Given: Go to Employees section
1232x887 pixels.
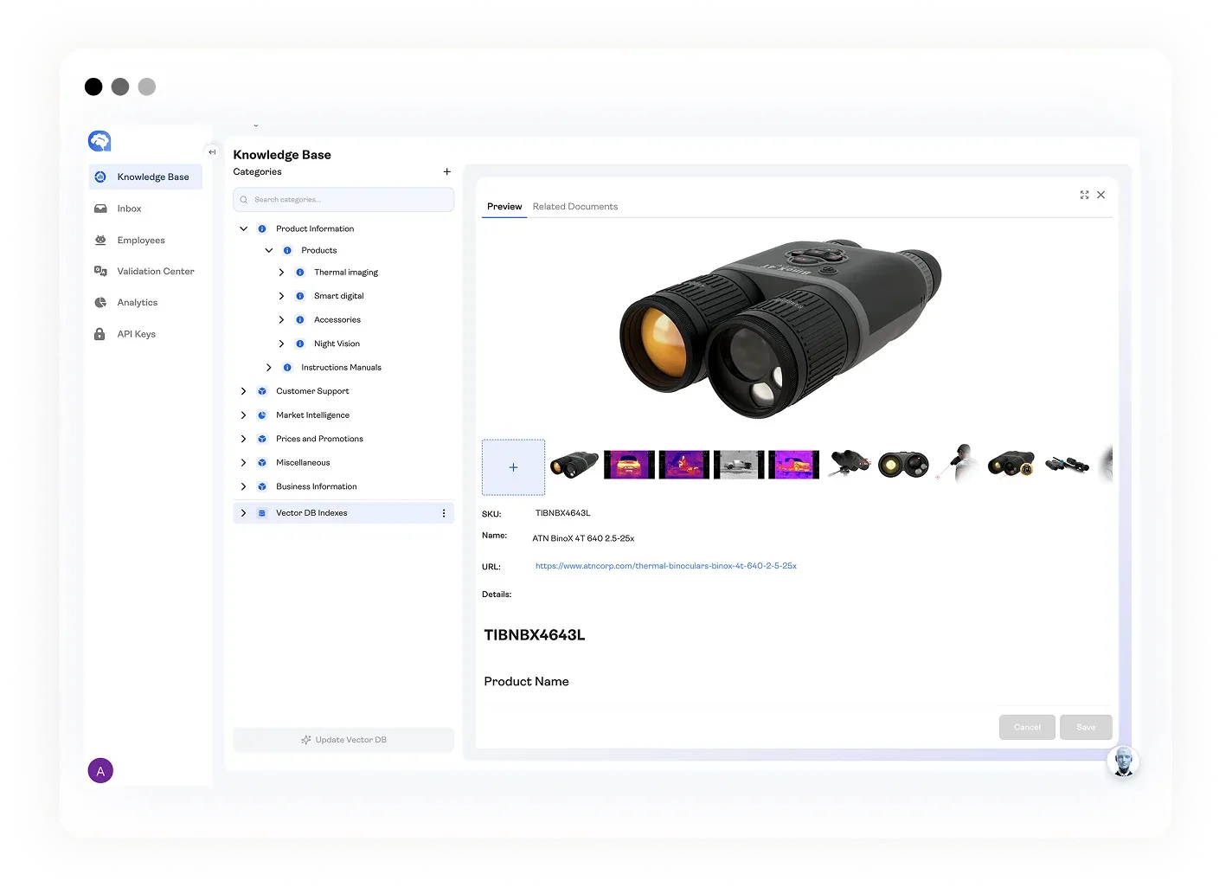Looking at the screenshot, I should (140, 240).
